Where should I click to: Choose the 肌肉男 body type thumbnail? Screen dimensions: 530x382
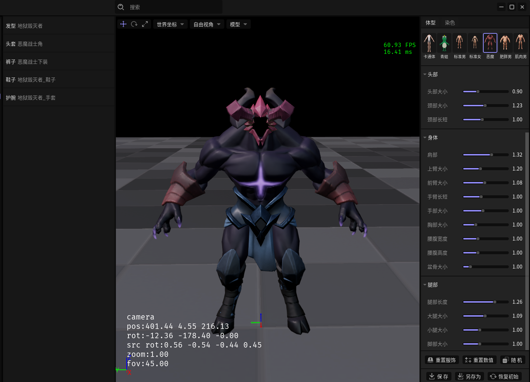(521, 46)
